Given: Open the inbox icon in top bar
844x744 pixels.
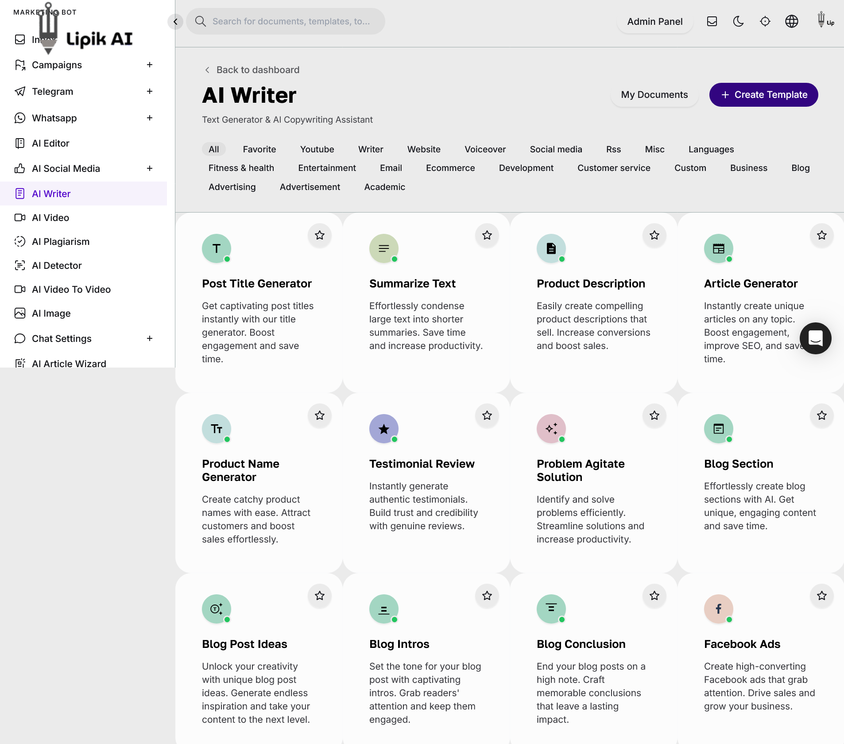Looking at the screenshot, I should click(712, 21).
